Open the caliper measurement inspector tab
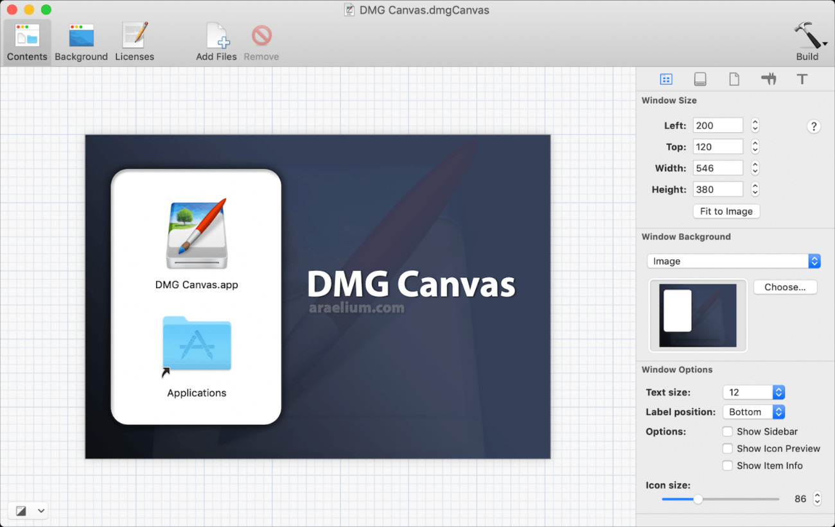The image size is (835, 527). tap(768, 80)
